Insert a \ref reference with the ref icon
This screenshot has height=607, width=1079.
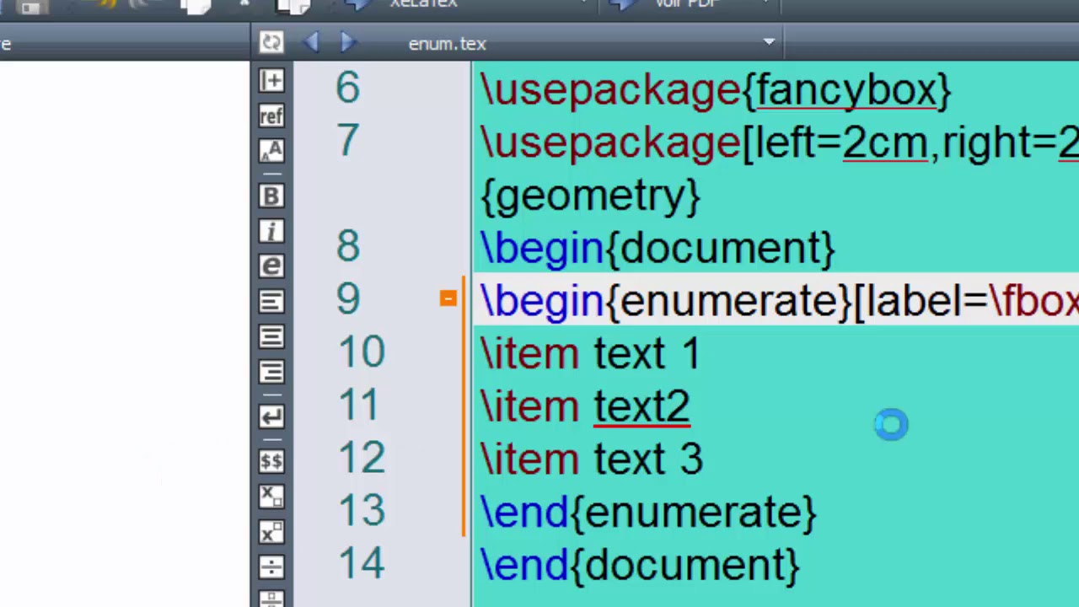[271, 115]
